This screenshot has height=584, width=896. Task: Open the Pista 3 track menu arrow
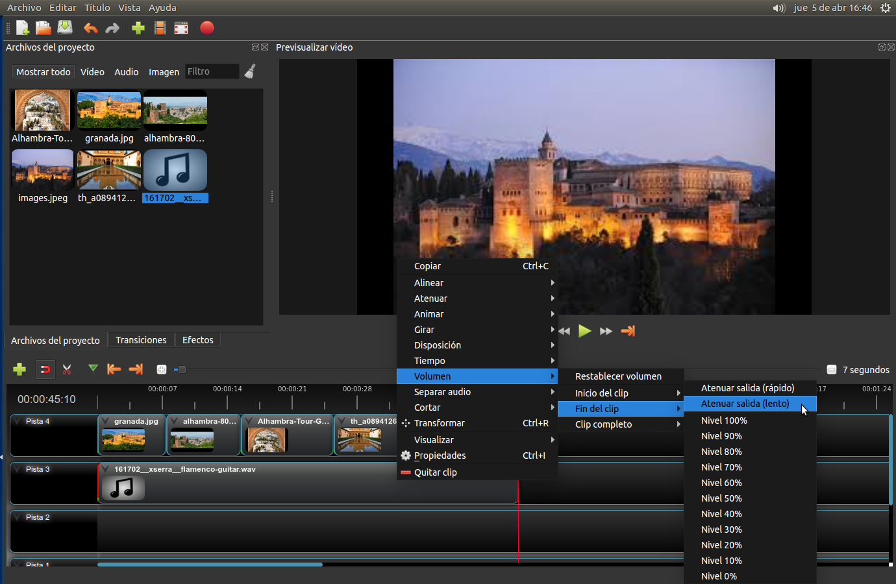point(18,469)
